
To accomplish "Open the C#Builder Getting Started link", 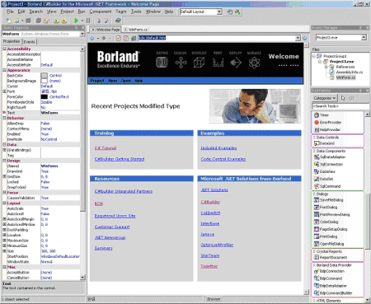I will click(120, 159).
